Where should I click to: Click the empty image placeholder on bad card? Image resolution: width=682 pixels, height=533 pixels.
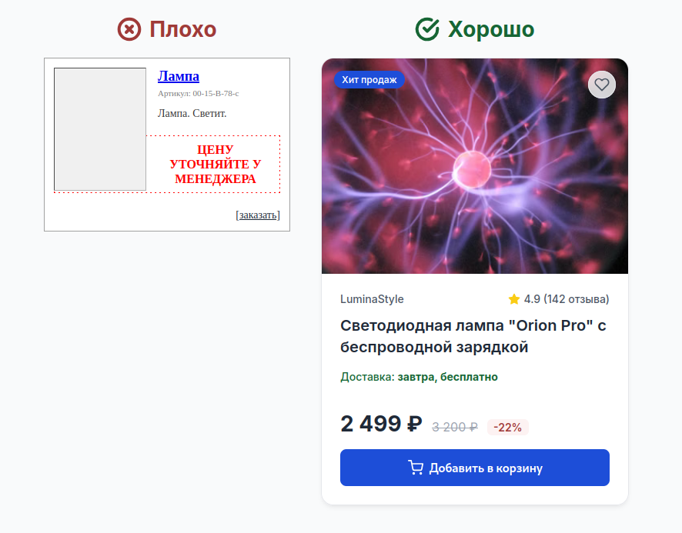100,129
